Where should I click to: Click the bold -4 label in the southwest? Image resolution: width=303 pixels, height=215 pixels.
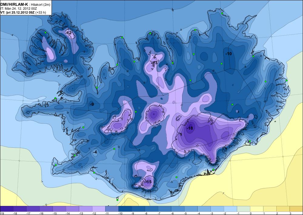click(x=95, y=152)
